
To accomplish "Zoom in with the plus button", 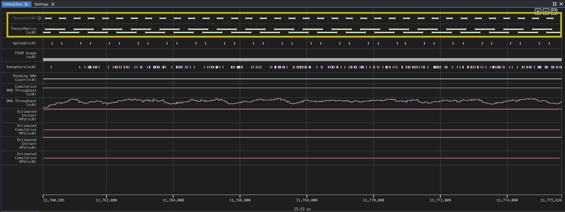I will coord(538,12).
